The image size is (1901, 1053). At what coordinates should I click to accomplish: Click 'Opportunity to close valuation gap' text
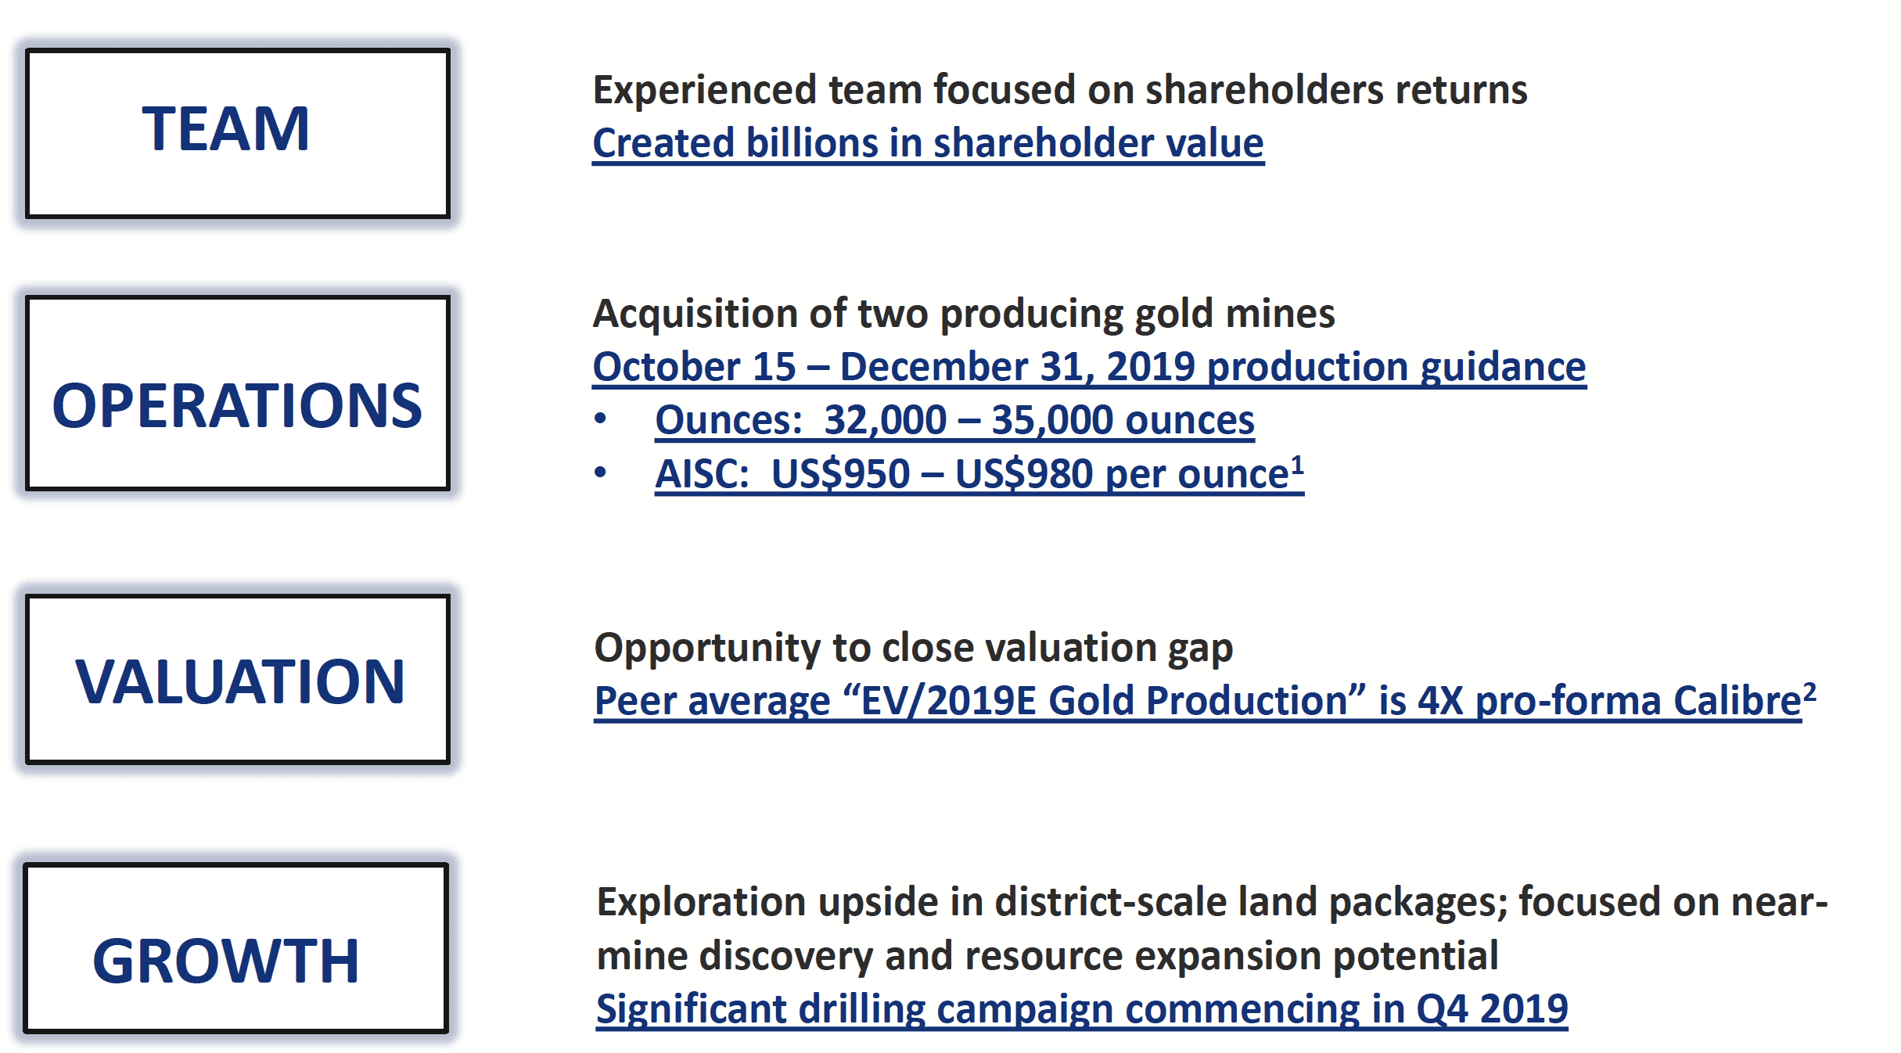[913, 649]
